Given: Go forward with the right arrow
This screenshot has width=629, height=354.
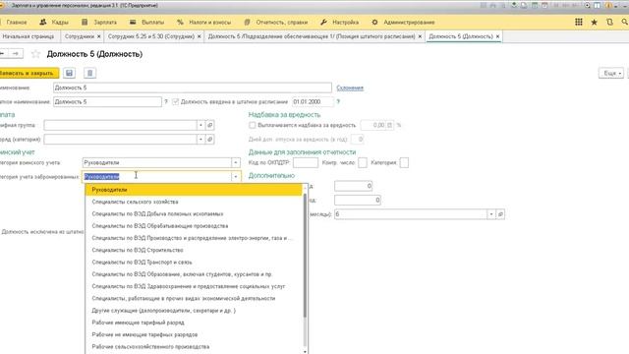Looking at the screenshot, I should [16, 53].
